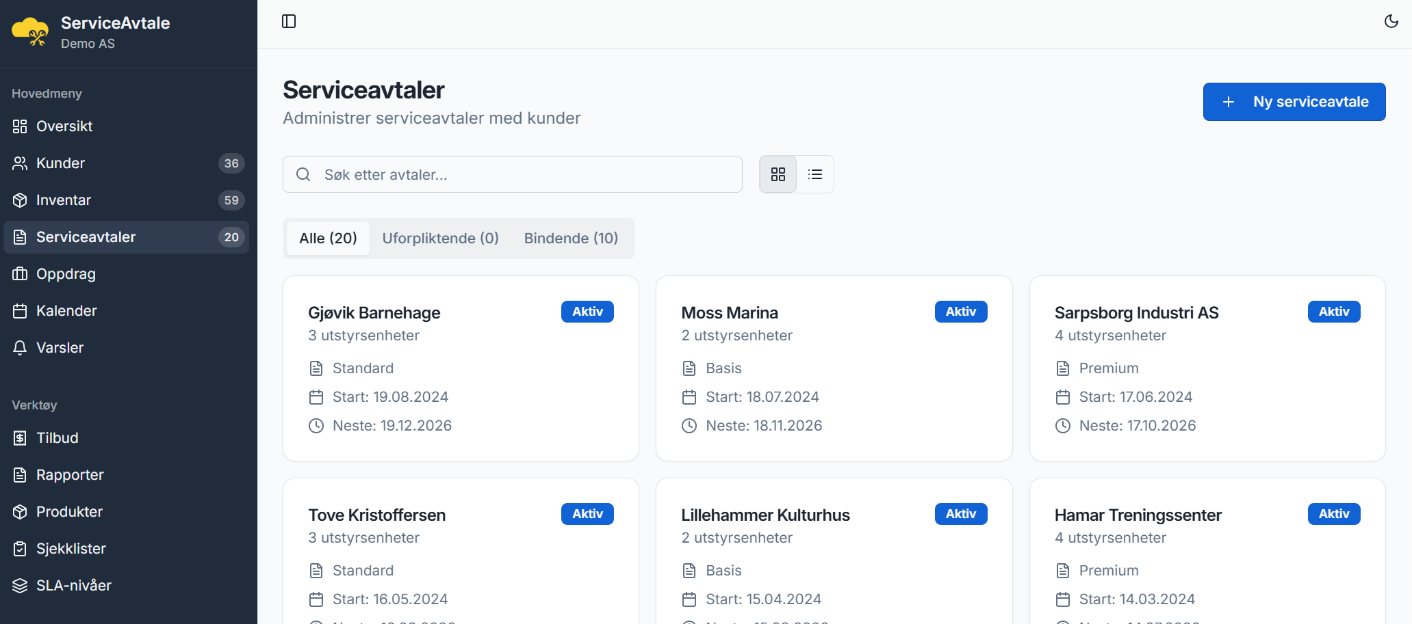Viewport: 1412px width, 624px height.
Task: Select the Alle (20) tab
Action: pyautogui.click(x=328, y=239)
